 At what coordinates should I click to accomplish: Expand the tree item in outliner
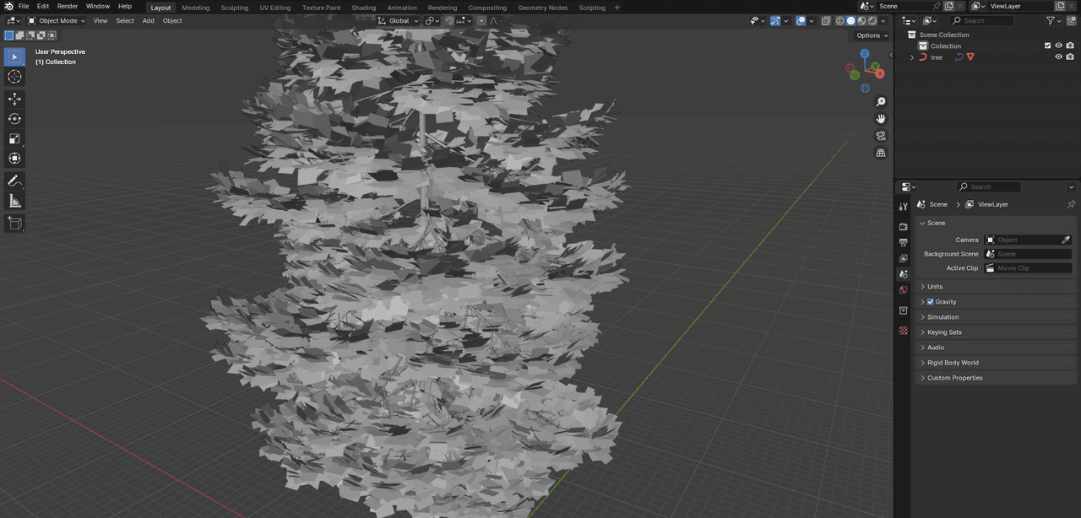911,57
